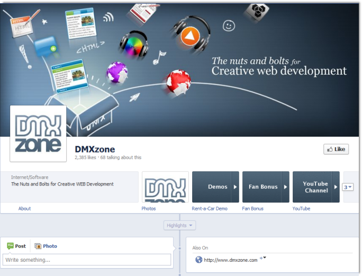Open the Photos link
362x276 pixels.
click(149, 209)
